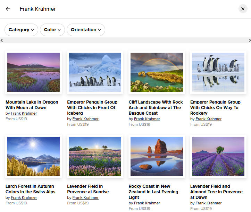Viewport: 251px width, 212px height.
Task: Clear the search with the X button
Action: click(x=243, y=9)
